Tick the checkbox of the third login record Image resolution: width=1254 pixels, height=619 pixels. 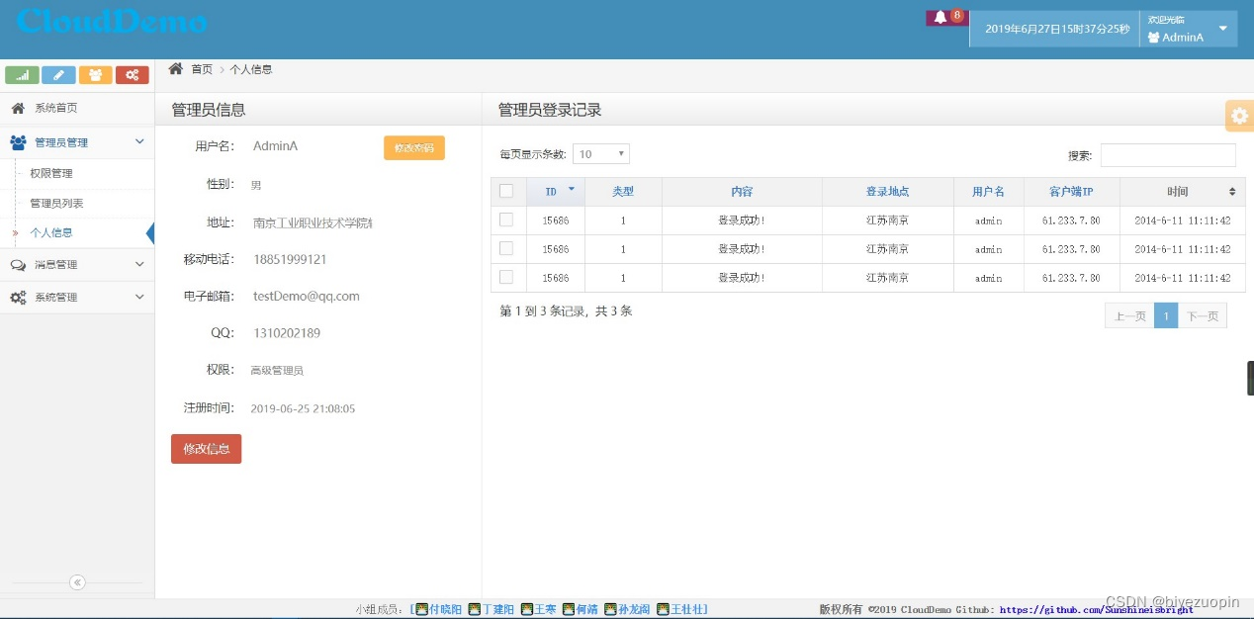click(506, 277)
